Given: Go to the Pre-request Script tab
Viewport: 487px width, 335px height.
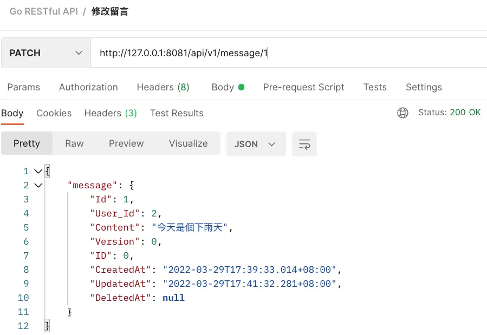Looking at the screenshot, I should (303, 87).
